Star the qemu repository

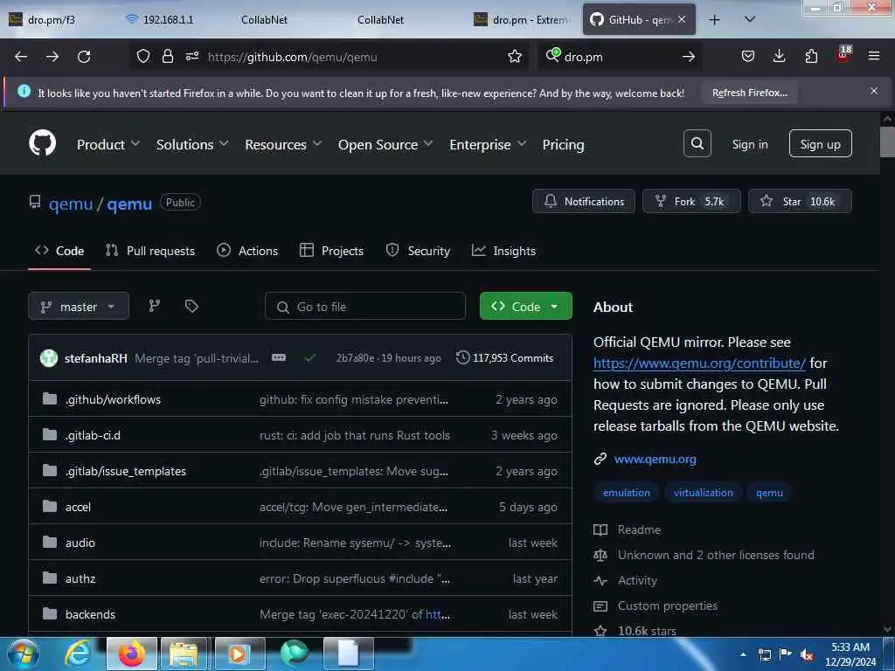coord(800,201)
